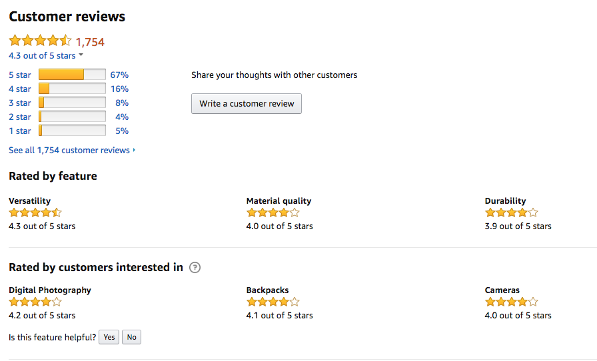Image resolution: width=597 pixels, height=361 pixels.
Task: Filter reviews by 4 star link
Action: (x=20, y=89)
